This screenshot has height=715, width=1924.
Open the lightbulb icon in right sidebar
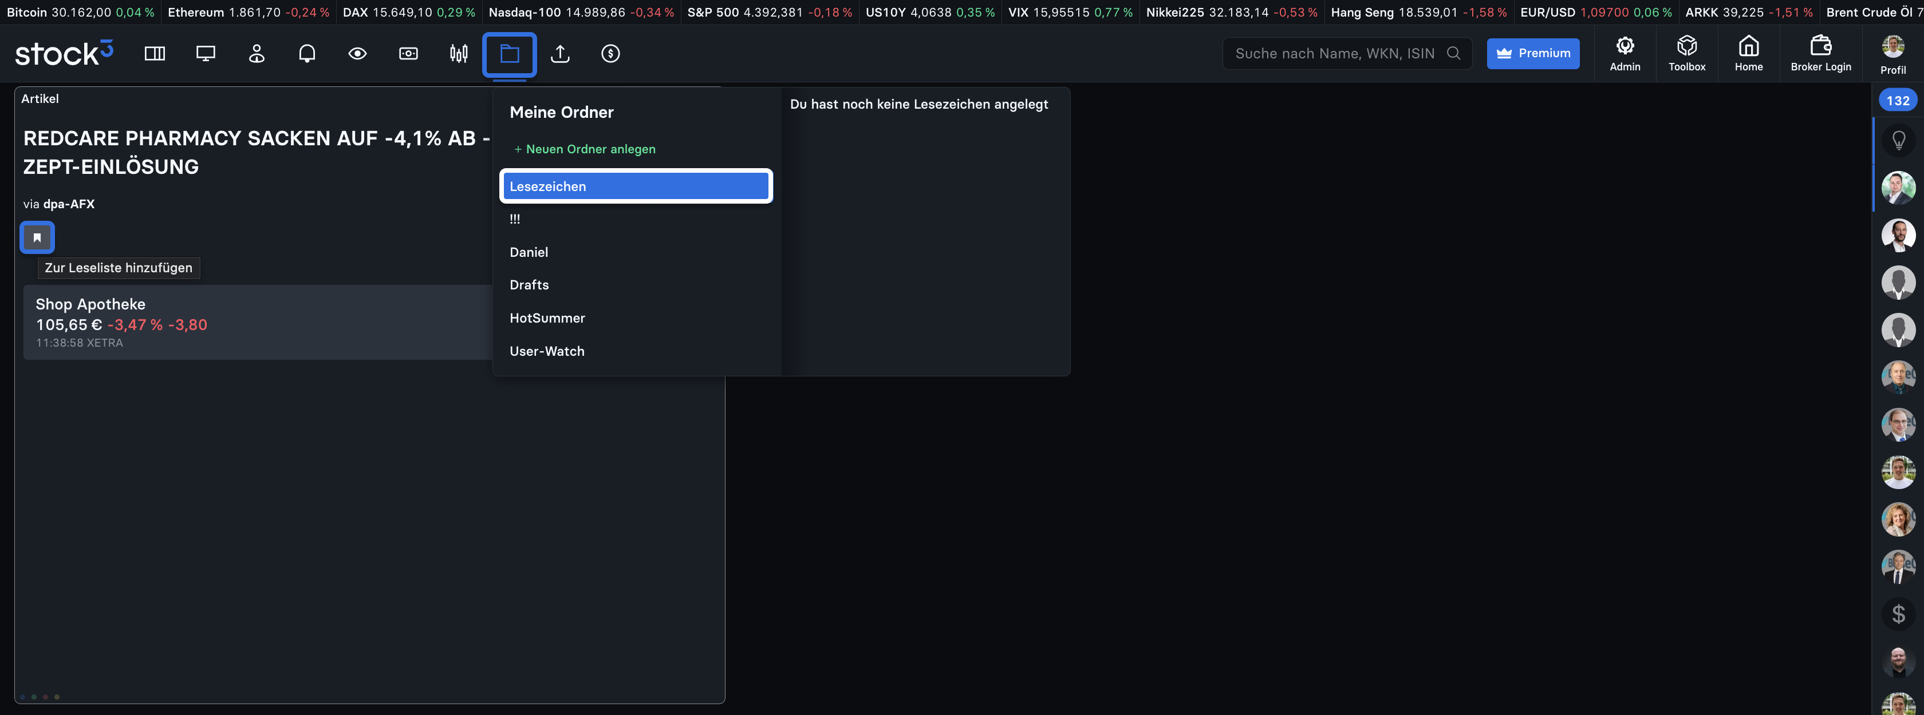(1898, 140)
